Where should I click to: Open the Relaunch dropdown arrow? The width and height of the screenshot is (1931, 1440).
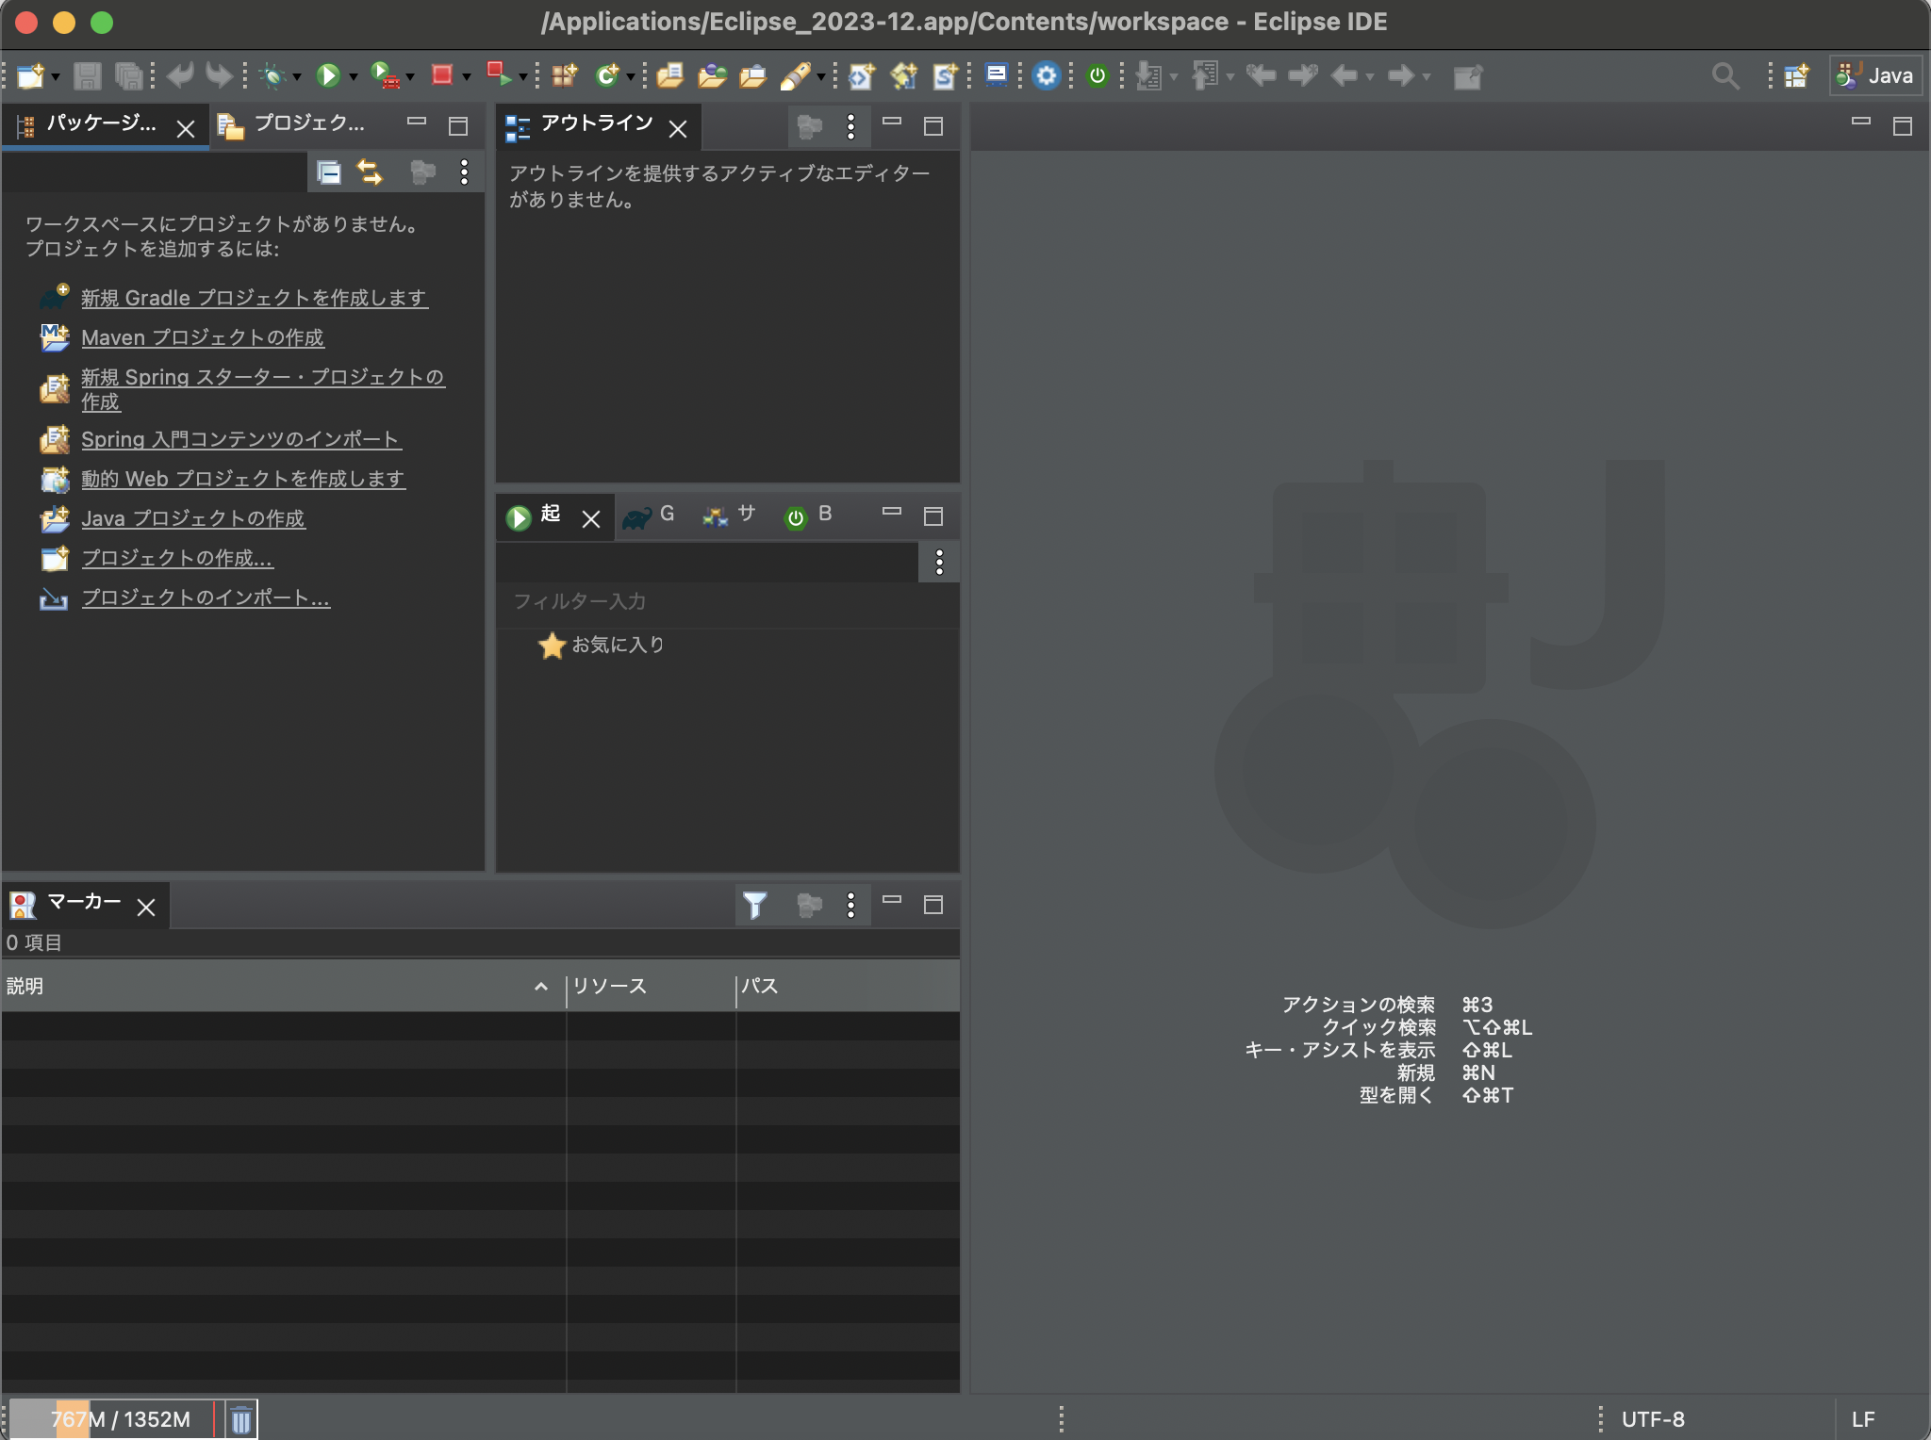click(522, 77)
